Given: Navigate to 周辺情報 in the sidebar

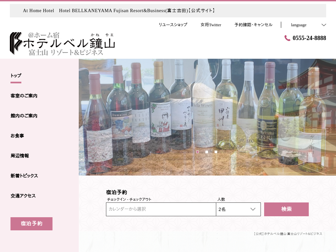Looking at the screenshot, I should tap(20, 156).
